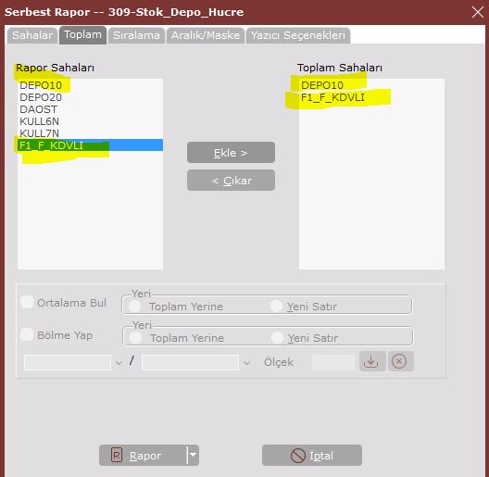The width and height of the screenshot is (489, 477).
Task: Expand the second division field dropdown
Action: [x=246, y=363]
